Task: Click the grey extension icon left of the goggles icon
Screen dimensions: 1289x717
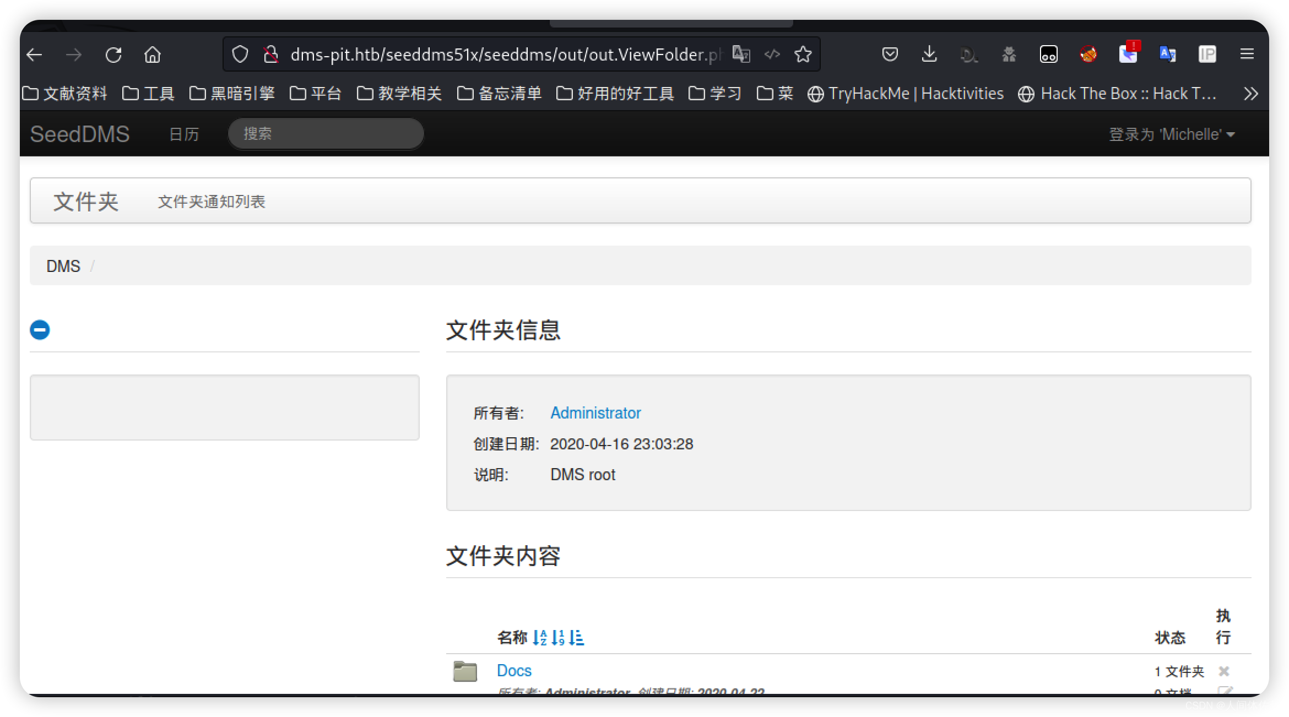Action: pyautogui.click(x=1009, y=54)
